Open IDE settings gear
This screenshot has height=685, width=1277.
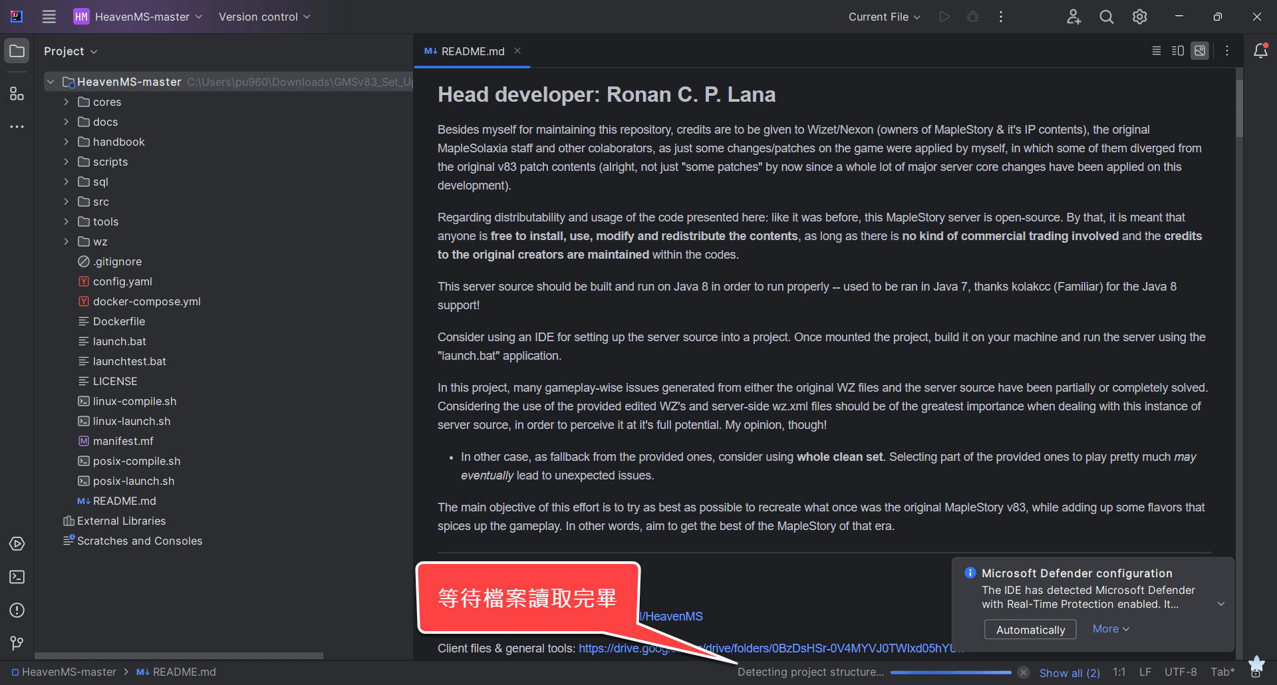tap(1140, 17)
